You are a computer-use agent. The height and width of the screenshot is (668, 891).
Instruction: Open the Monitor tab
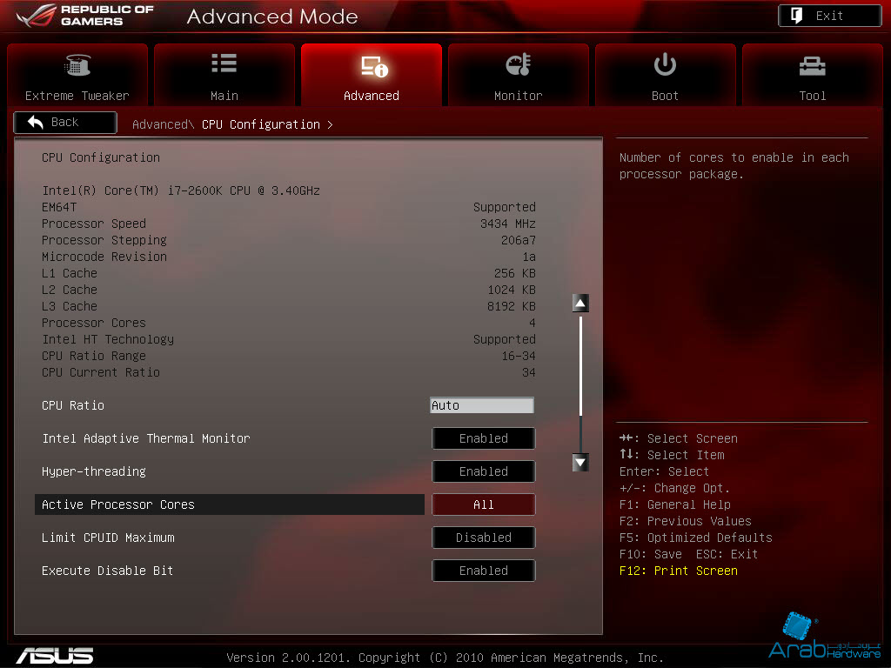(x=519, y=75)
